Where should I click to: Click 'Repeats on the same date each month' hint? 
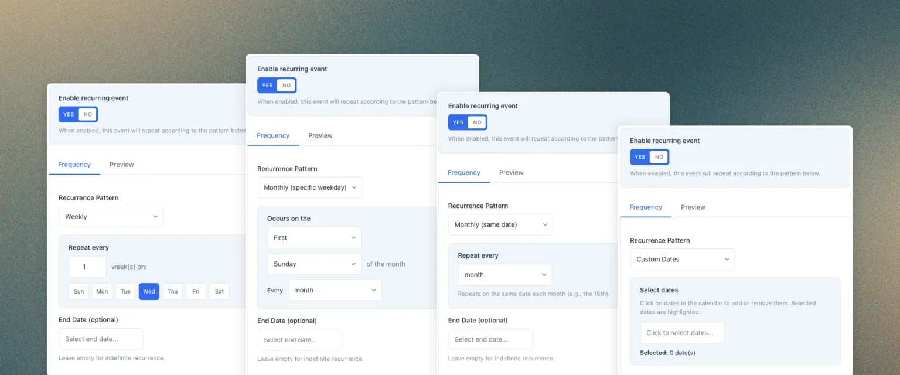point(534,293)
